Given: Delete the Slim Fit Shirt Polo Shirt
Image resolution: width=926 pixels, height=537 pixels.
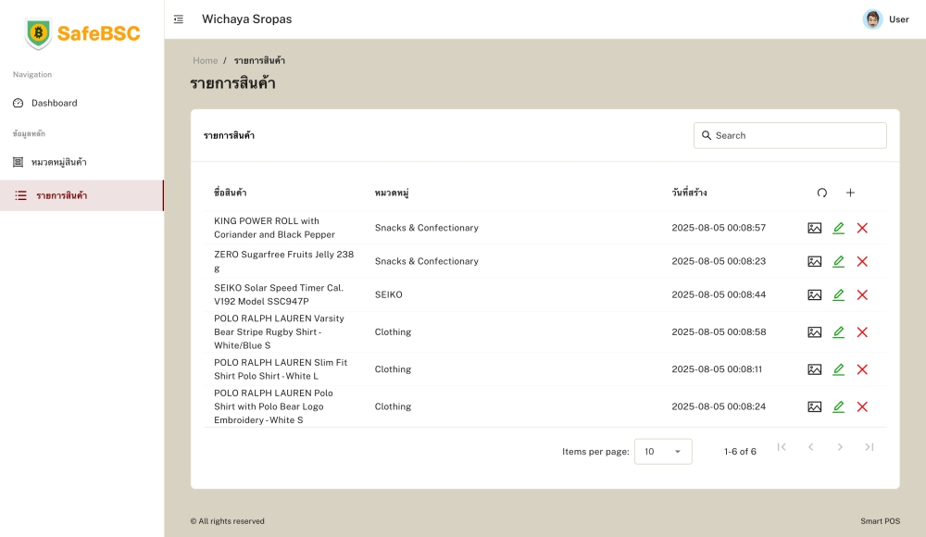Looking at the screenshot, I should coord(862,369).
